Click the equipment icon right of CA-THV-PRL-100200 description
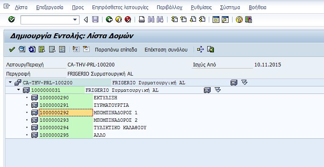 [x=234, y=83]
